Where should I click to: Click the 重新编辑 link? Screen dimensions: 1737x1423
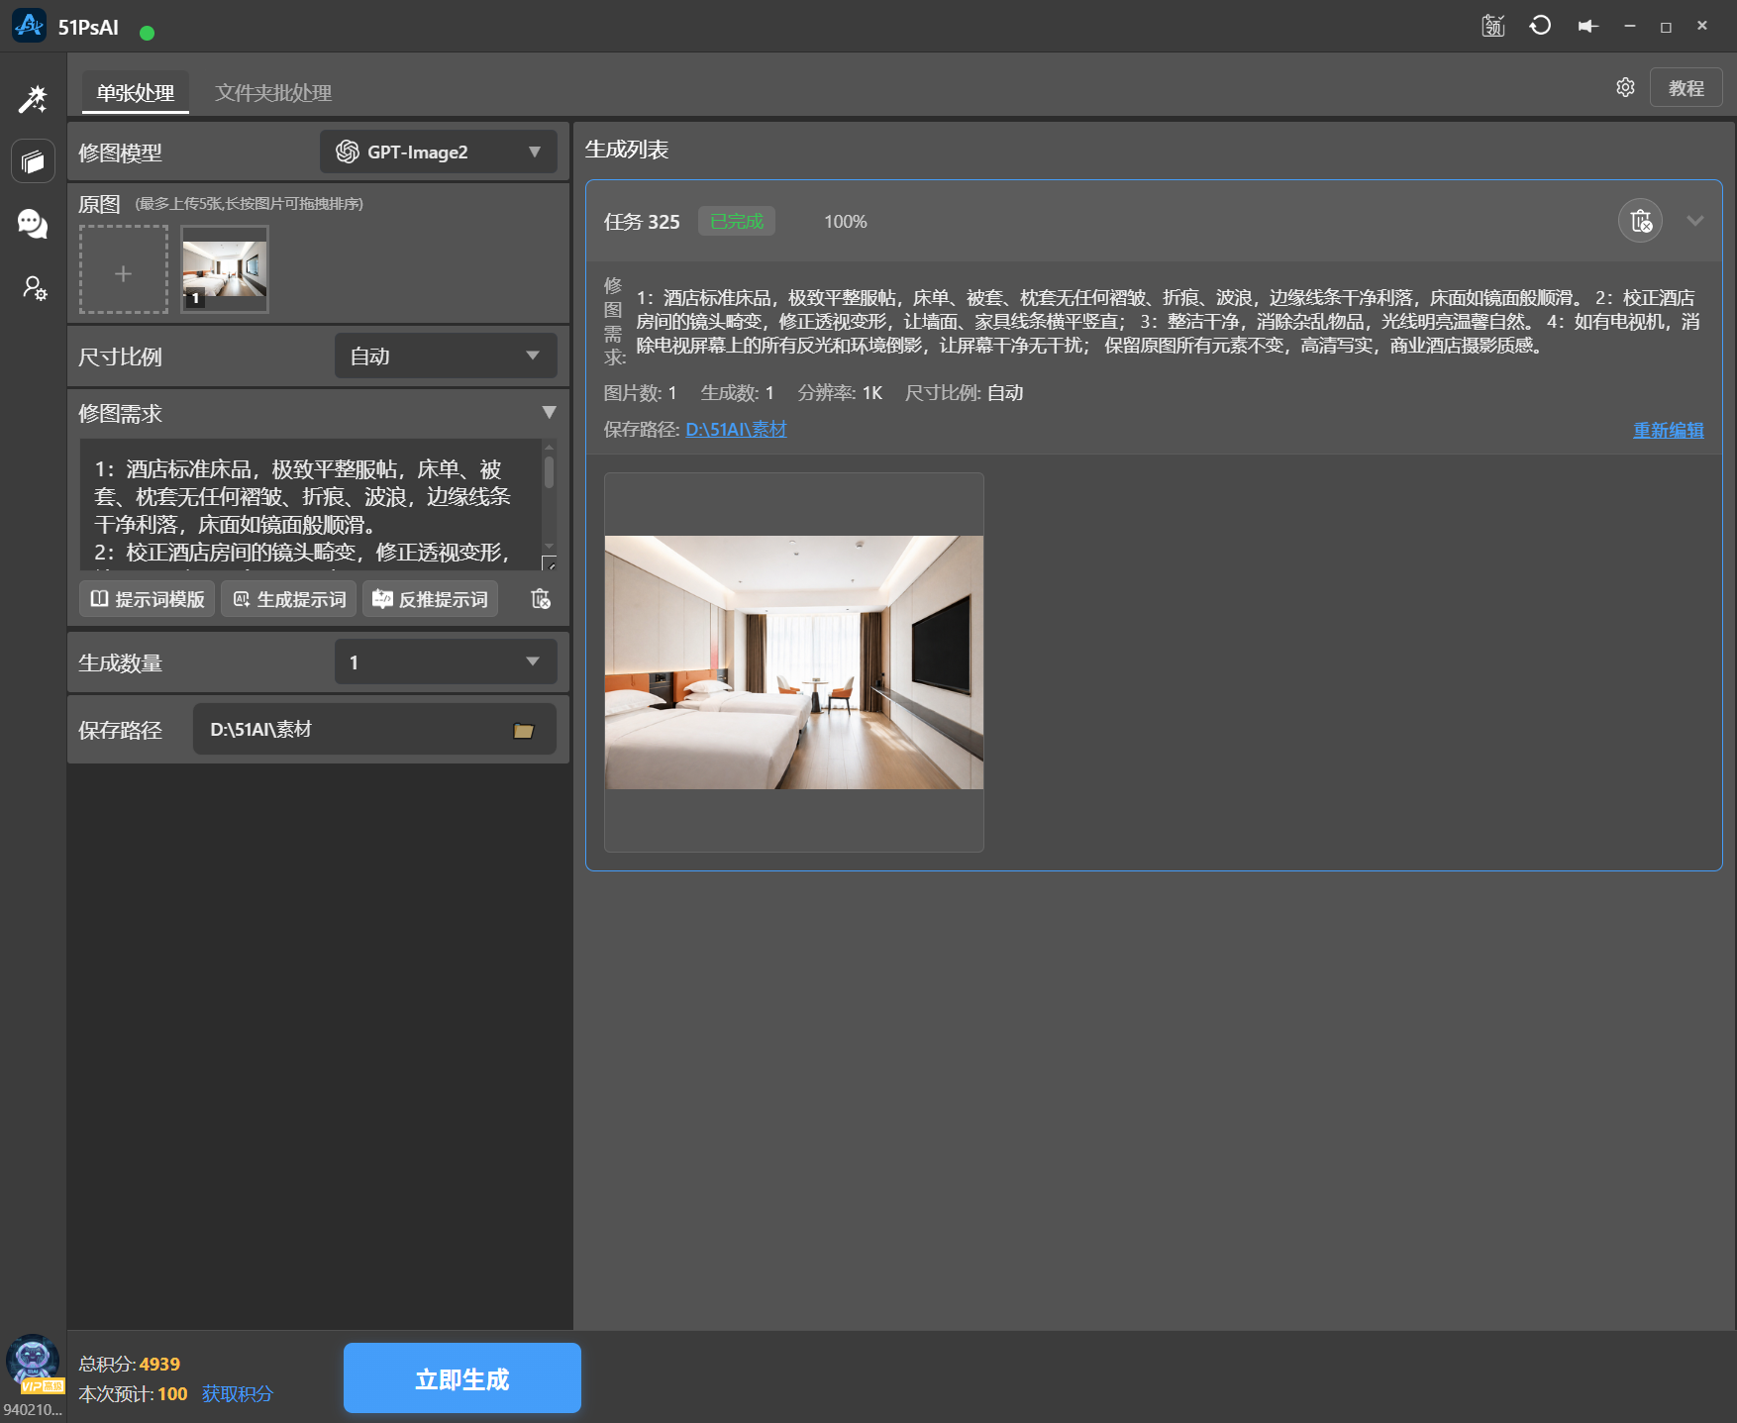click(x=1669, y=430)
